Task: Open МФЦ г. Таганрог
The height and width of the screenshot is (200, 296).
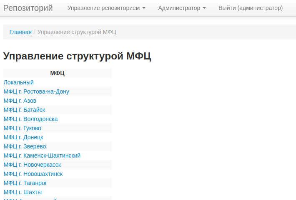Action: [x=25, y=183]
